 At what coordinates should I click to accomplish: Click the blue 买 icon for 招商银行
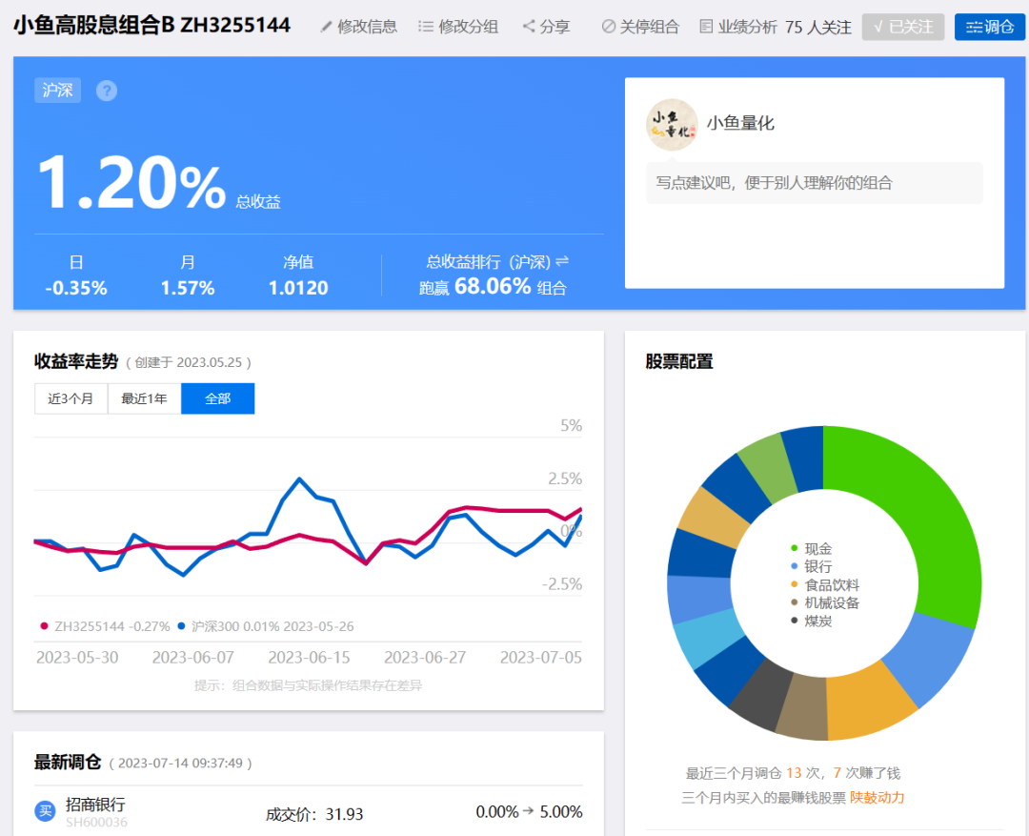pos(46,811)
